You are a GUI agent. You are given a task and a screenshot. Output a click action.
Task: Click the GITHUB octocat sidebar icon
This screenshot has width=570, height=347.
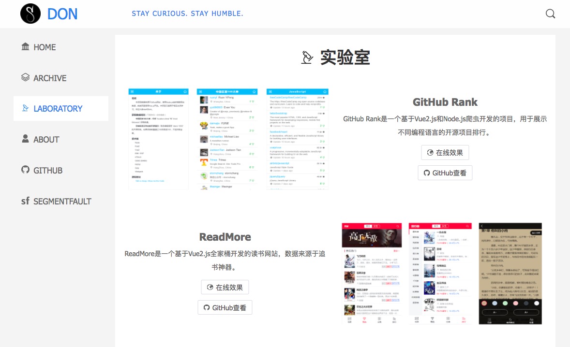click(25, 170)
